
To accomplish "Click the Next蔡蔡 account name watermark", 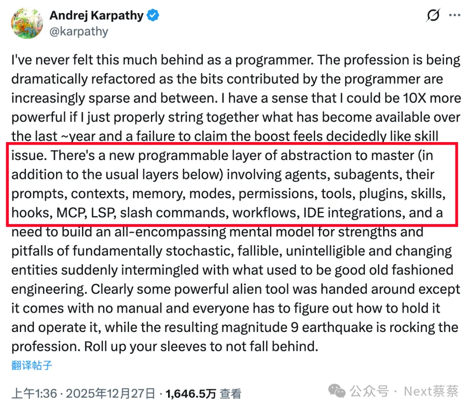I will click(x=431, y=391).
